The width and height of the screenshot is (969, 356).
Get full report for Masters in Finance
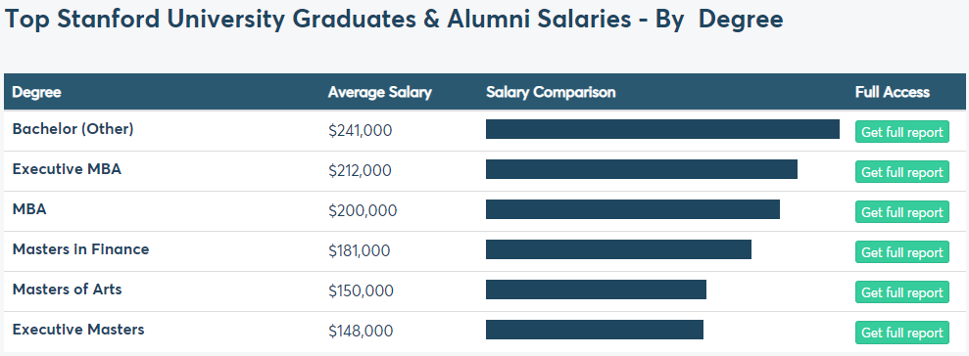click(x=901, y=251)
